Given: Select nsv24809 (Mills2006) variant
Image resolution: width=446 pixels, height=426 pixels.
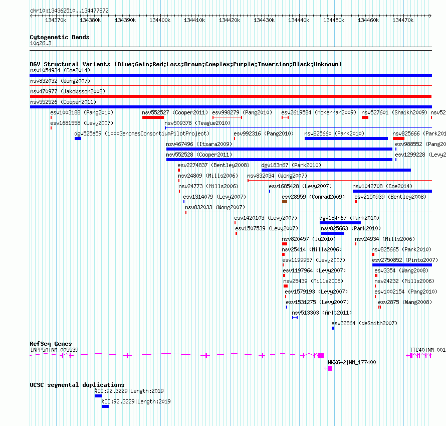Looking at the screenshot, I should (208, 176).
